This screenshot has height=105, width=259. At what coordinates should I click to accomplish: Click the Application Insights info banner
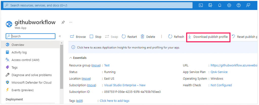click(x=163, y=48)
